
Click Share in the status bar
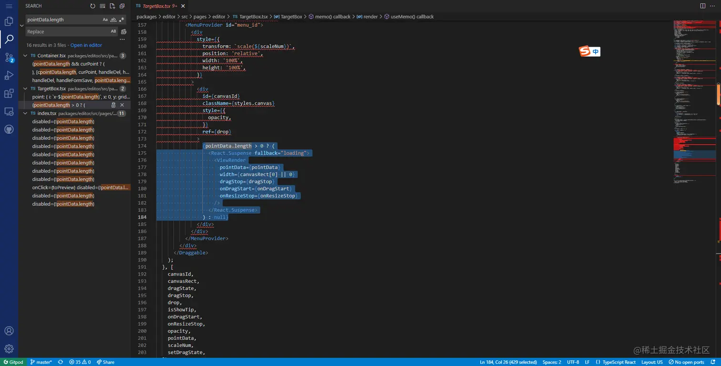[105, 362]
